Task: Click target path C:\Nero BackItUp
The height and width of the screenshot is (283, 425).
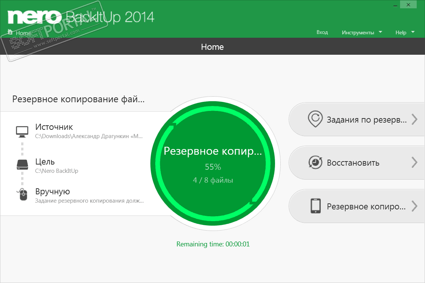Action: pos(57,171)
